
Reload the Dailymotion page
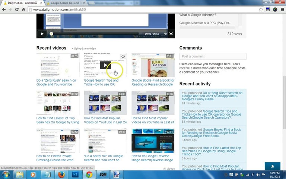coord(17,9)
